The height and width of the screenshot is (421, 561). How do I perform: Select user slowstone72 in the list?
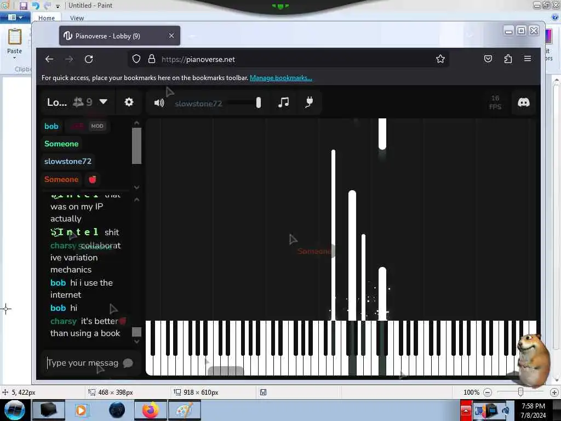(68, 162)
